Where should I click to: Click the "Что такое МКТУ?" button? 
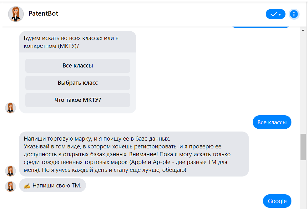(78, 100)
